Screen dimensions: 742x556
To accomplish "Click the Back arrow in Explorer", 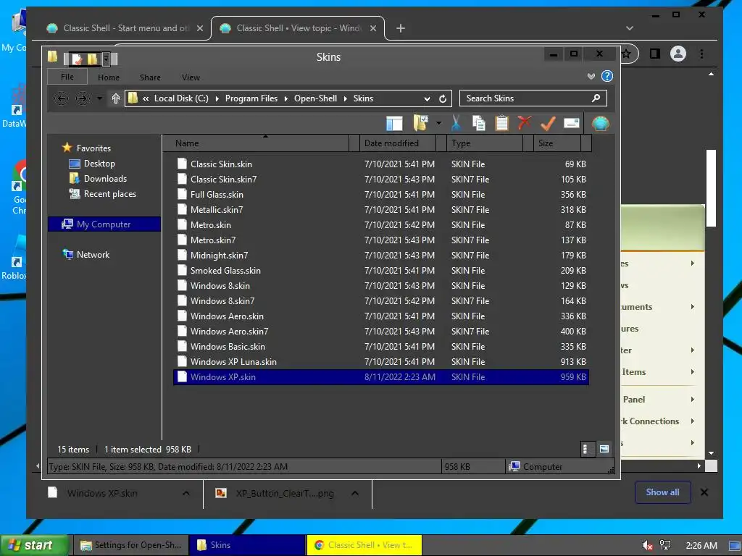I will pos(61,98).
